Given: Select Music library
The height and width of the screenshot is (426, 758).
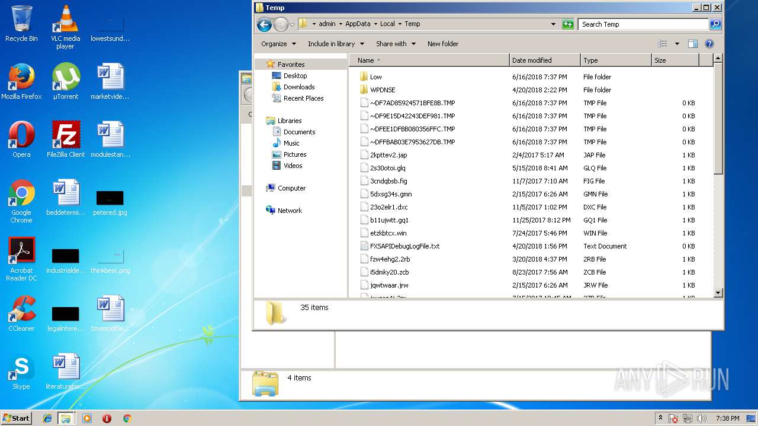Looking at the screenshot, I should click(291, 143).
